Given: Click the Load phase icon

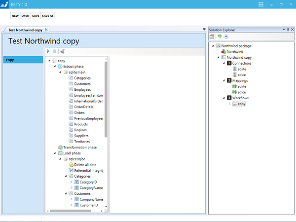Looking at the screenshot, I should (x=60, y=153).
